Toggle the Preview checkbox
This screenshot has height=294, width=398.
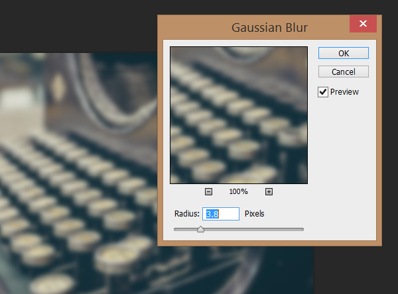point(323,92)
